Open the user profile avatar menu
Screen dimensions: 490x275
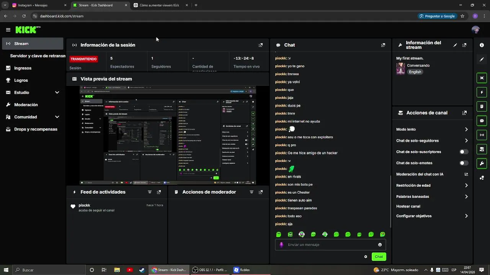475,30
